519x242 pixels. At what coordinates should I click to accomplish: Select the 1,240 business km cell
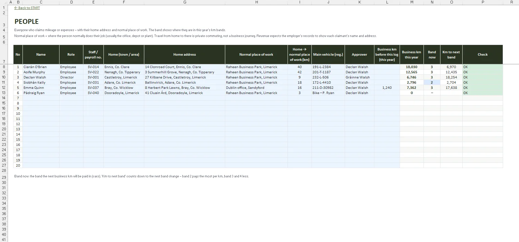coord(387,87)
